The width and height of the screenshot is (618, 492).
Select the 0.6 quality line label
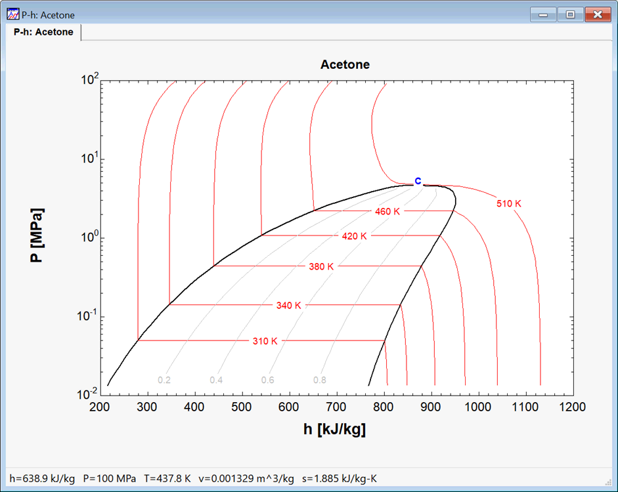[268, 380]
